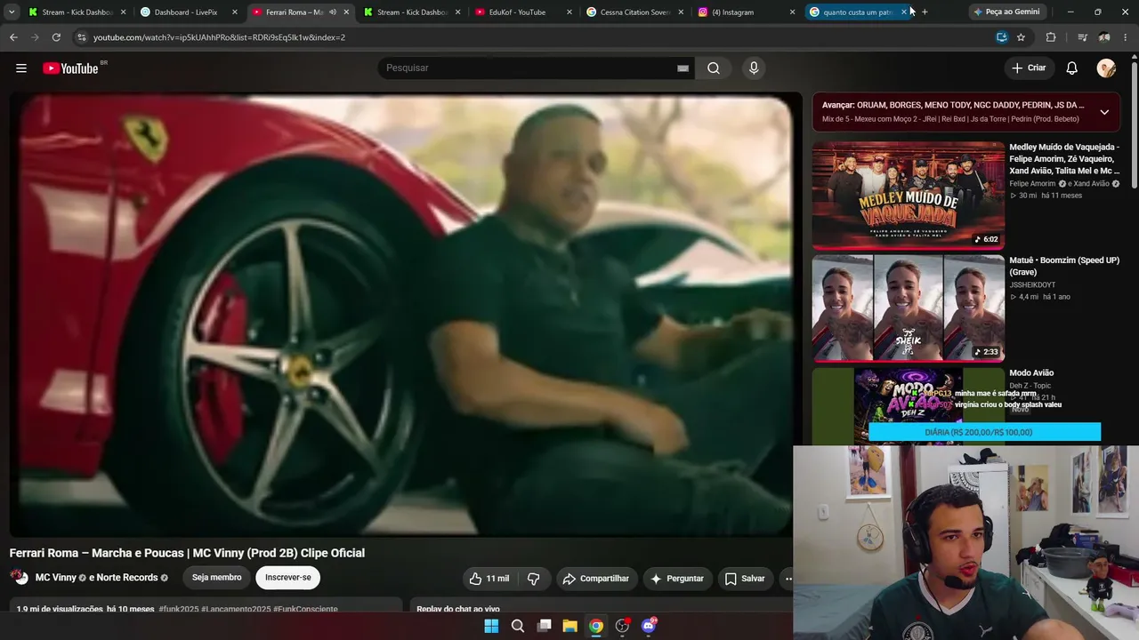Screen dimensions: 1139x640
Task: Open the YouTube guide hamburger menu
Action: click(x=21, y=68)
